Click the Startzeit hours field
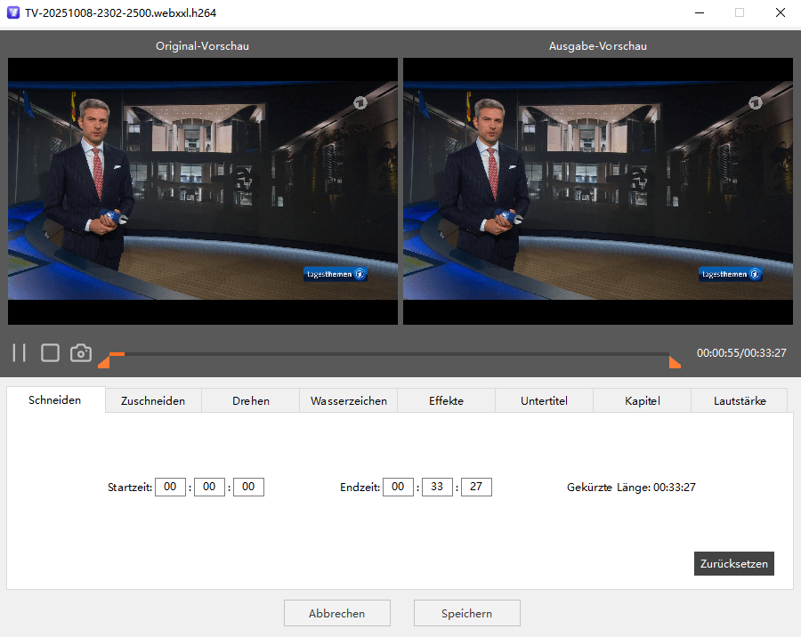 [x=170, y=487]
